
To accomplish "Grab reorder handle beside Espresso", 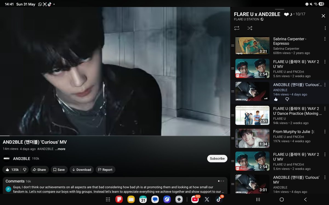I will 232,45.
